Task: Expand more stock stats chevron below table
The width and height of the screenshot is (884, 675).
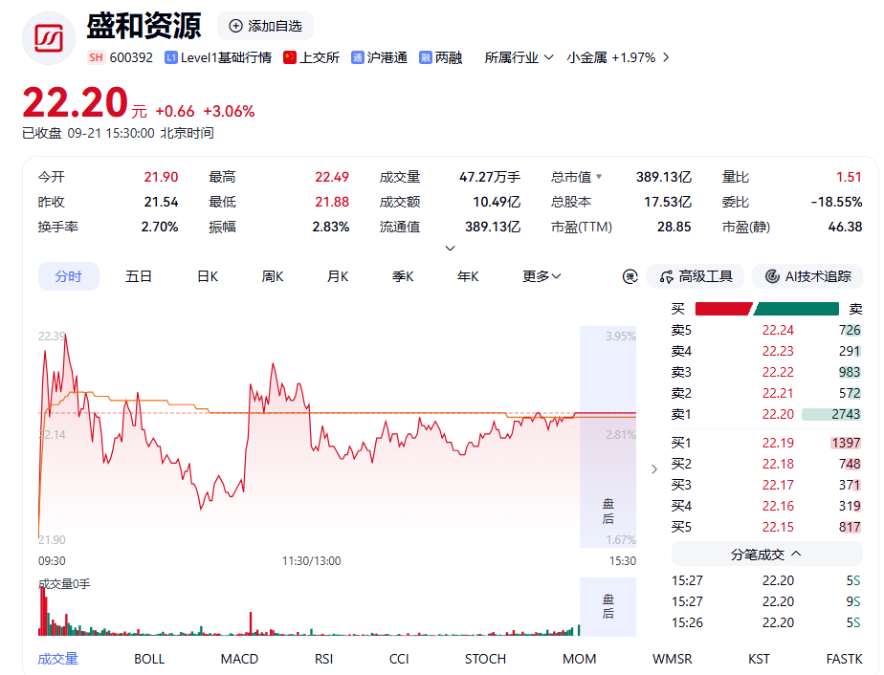Action: (450, 248)
